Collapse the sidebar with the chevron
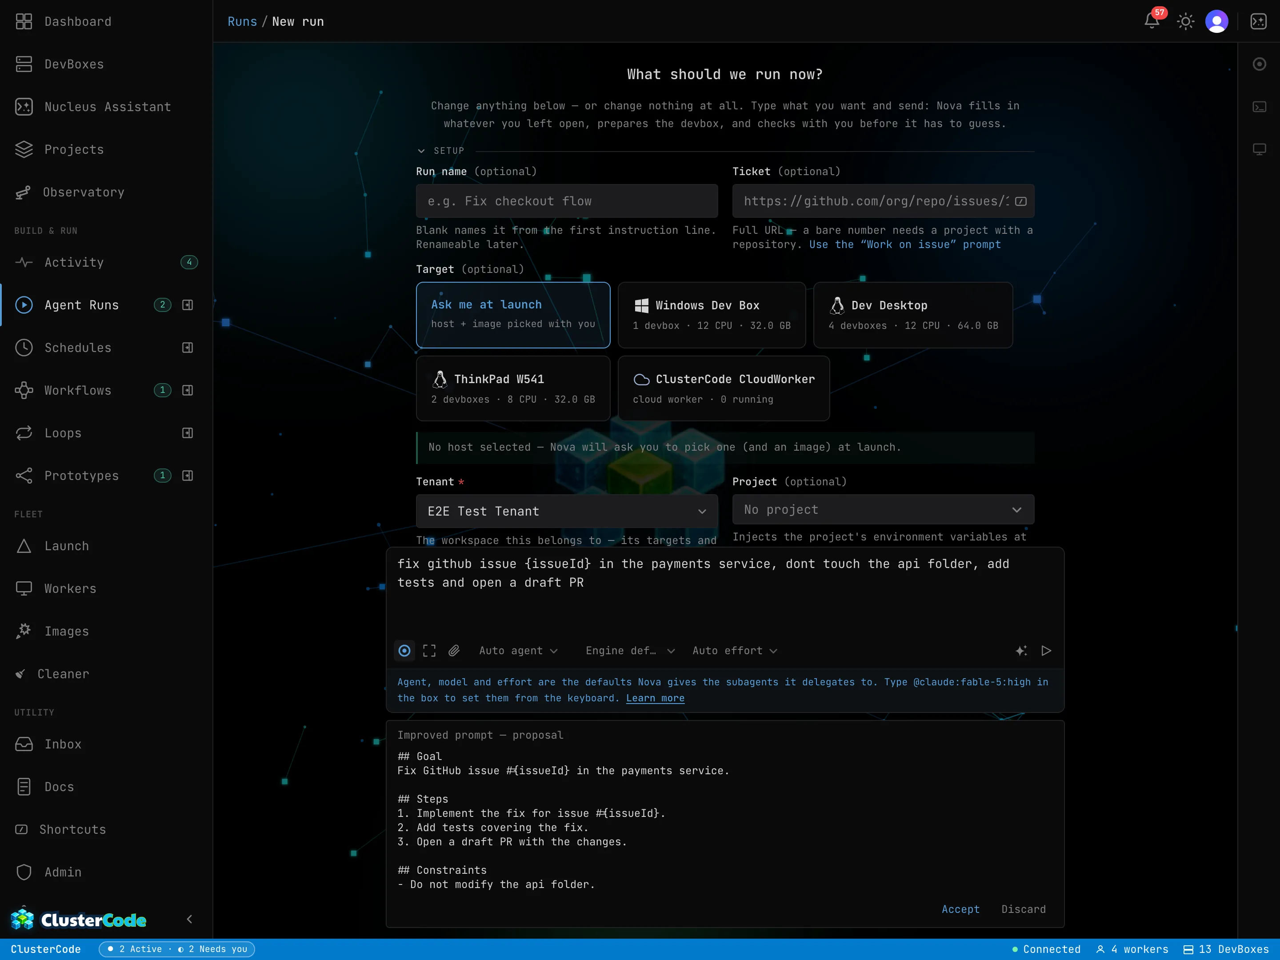The width and height of the screenshot is (1280, 960). coord(189,919)
